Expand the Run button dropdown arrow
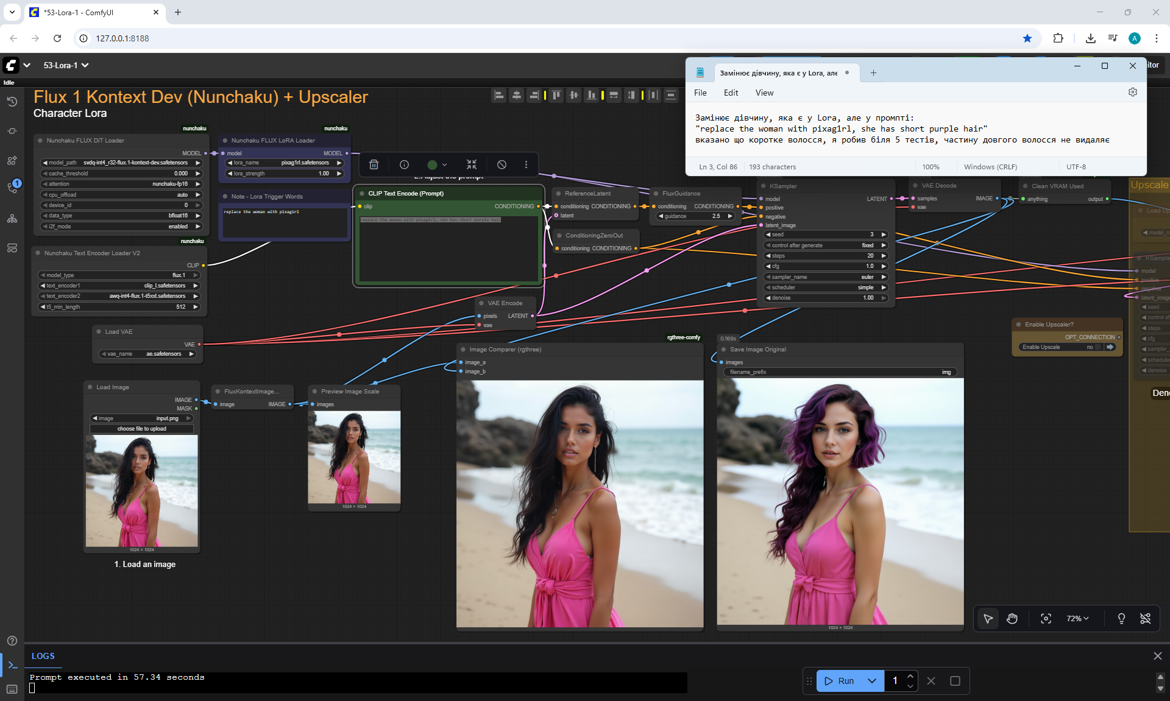Image resolution: width=1170 pixels, height=701 pixels. [872, 681]
